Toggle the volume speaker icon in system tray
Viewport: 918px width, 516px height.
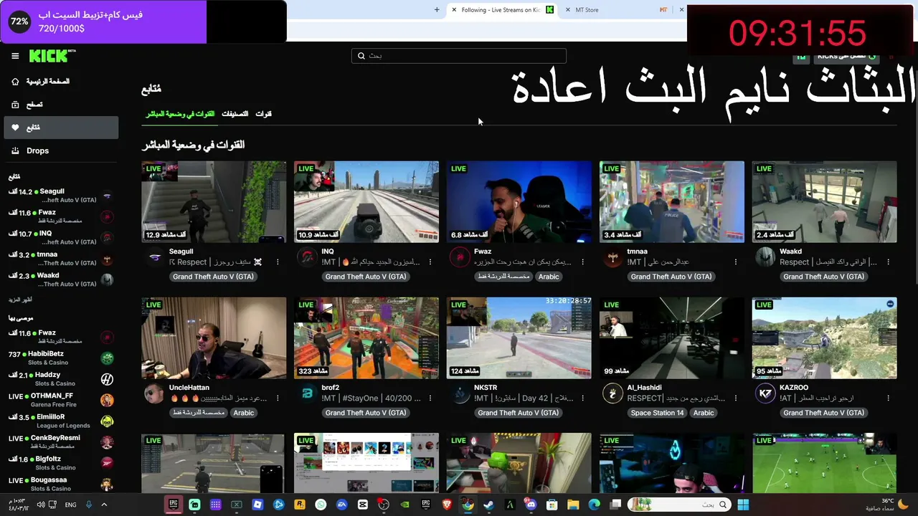pyautogui.click(x=41, y=505)
